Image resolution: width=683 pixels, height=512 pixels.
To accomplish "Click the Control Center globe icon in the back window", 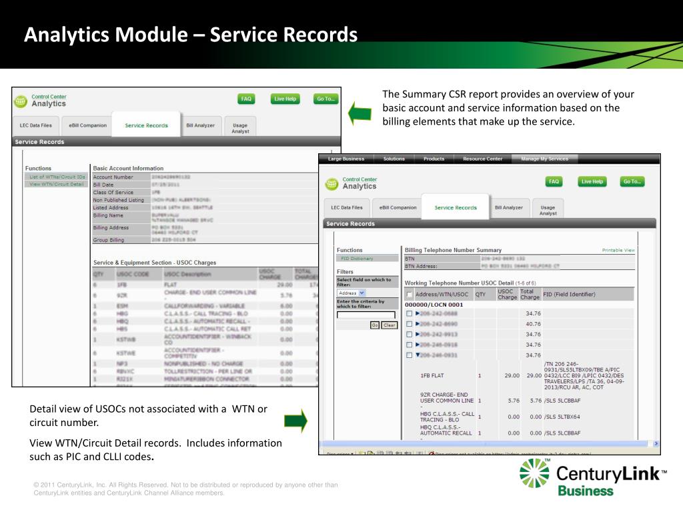I will (21, 101).
